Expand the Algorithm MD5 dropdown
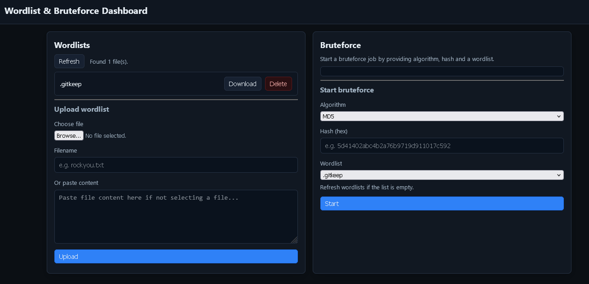This screenshot has height=284, width=589. 442,116
